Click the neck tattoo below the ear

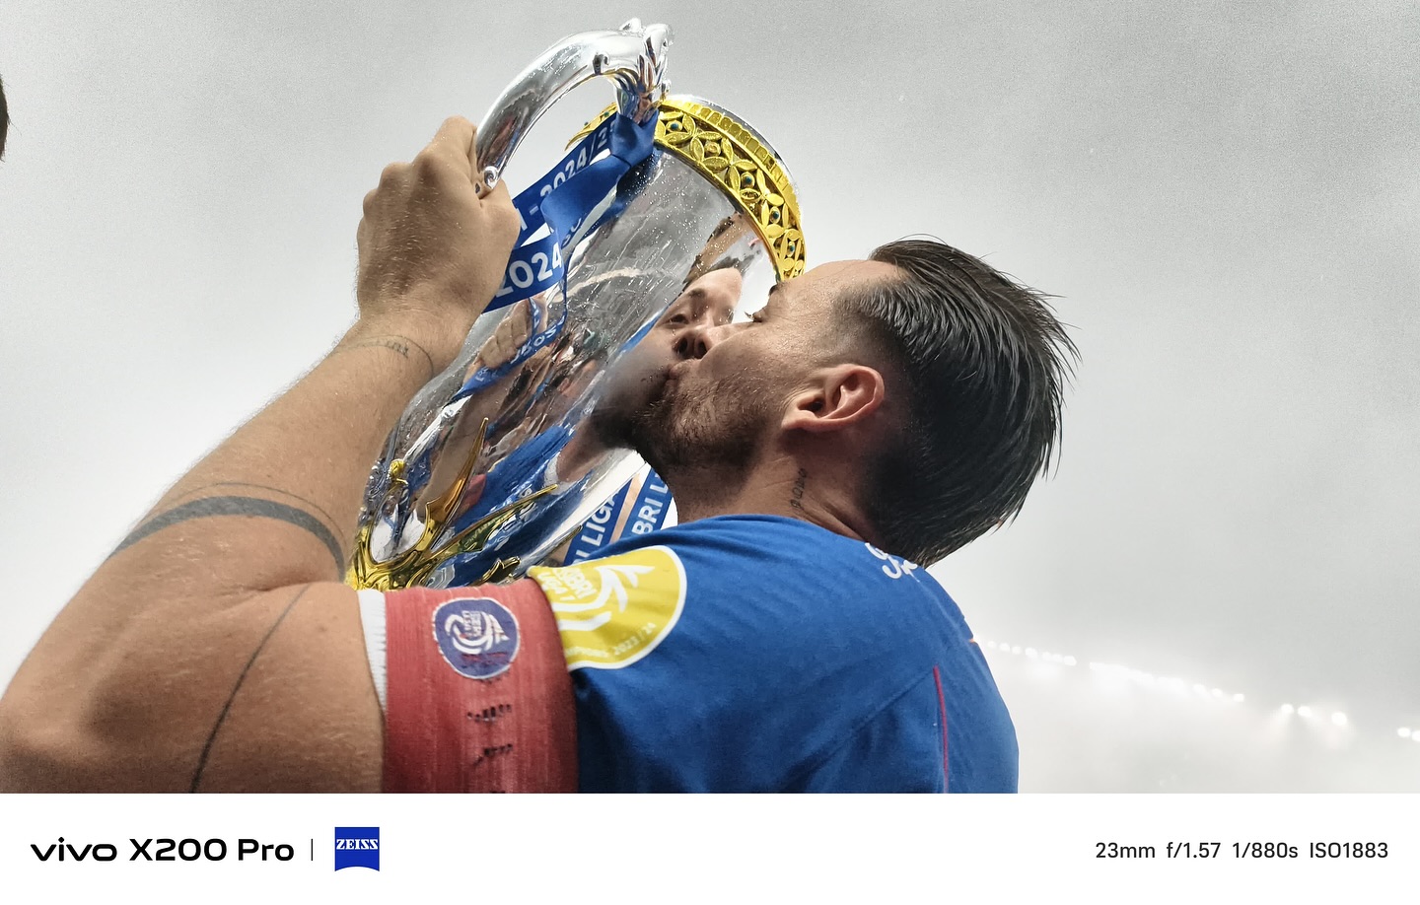click(x=797, y=490)
